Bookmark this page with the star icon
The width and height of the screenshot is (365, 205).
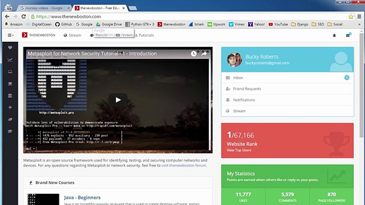351,17
